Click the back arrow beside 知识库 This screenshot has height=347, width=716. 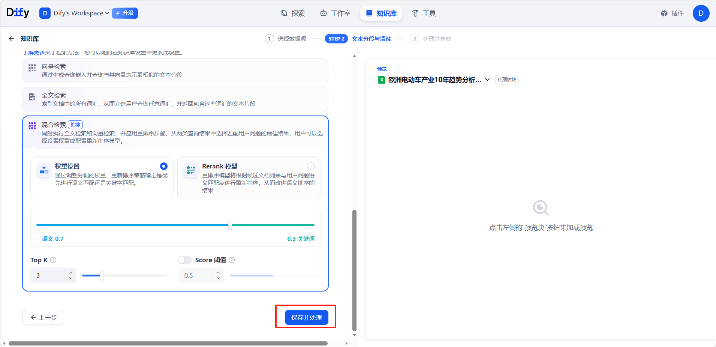tap(11, 39)
